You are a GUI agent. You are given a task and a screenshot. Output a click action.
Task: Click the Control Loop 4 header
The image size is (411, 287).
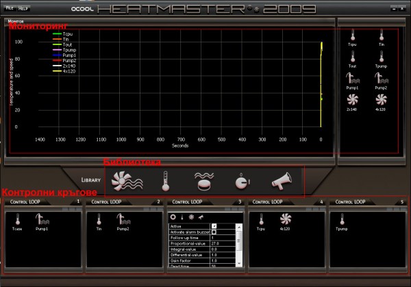point(267,202)
